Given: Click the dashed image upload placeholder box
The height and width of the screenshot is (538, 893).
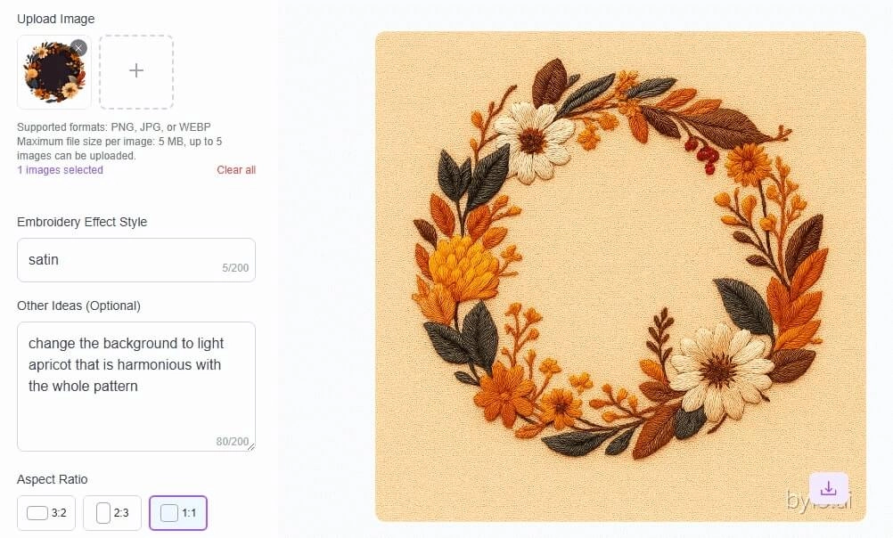Looking at the screenshot, I should tap(135, 70).
